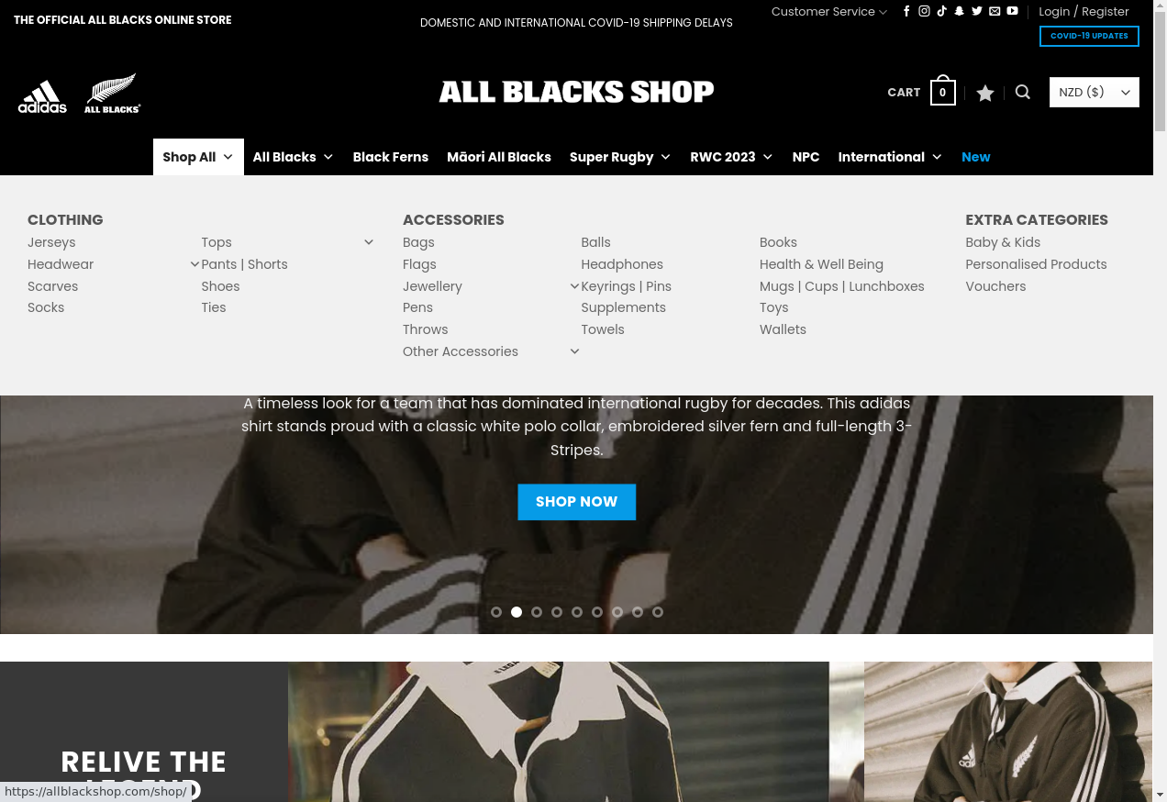The width and height of the screenshot is (1167, 802).
Task: Expand the Tops submenu chevron
Action: pyautogui.click(x=369, y=242)
